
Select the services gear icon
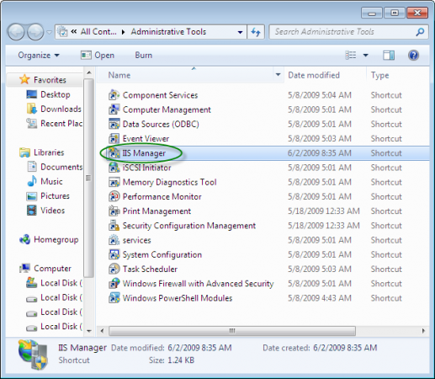coord(114,240)
